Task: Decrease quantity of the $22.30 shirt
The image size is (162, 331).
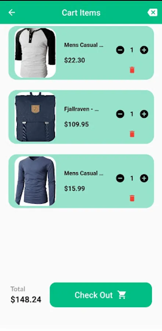Action: (x=120, y=50)
